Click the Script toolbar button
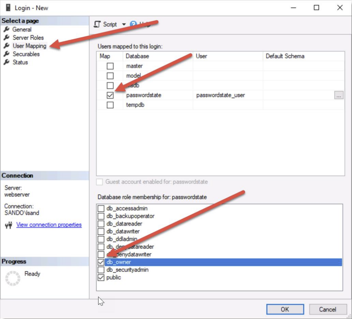The image size is (352, 319). (106, 24)
